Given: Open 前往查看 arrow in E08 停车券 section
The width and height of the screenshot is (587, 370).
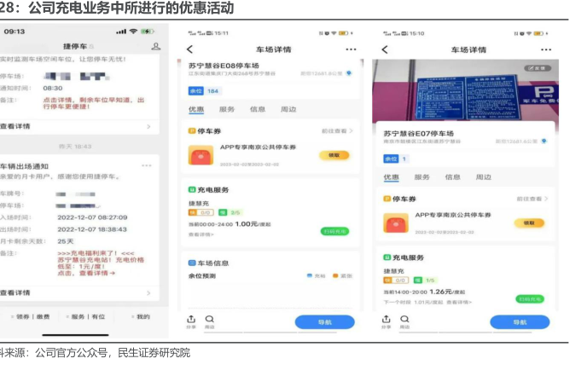Looking at the screenshot, I should (x=338, y=131).
